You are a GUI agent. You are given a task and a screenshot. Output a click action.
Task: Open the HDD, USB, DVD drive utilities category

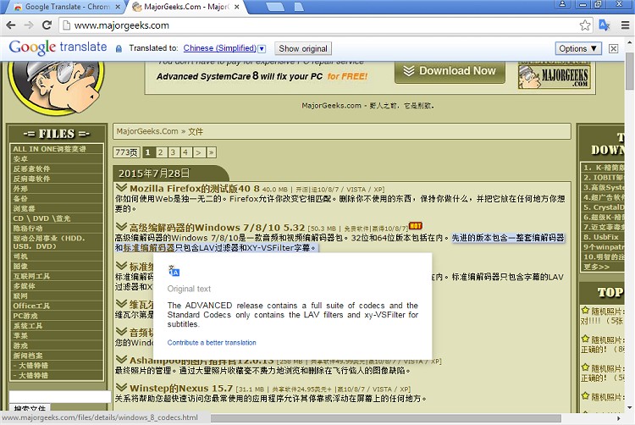pyautogui.click(x=56, y=242)
